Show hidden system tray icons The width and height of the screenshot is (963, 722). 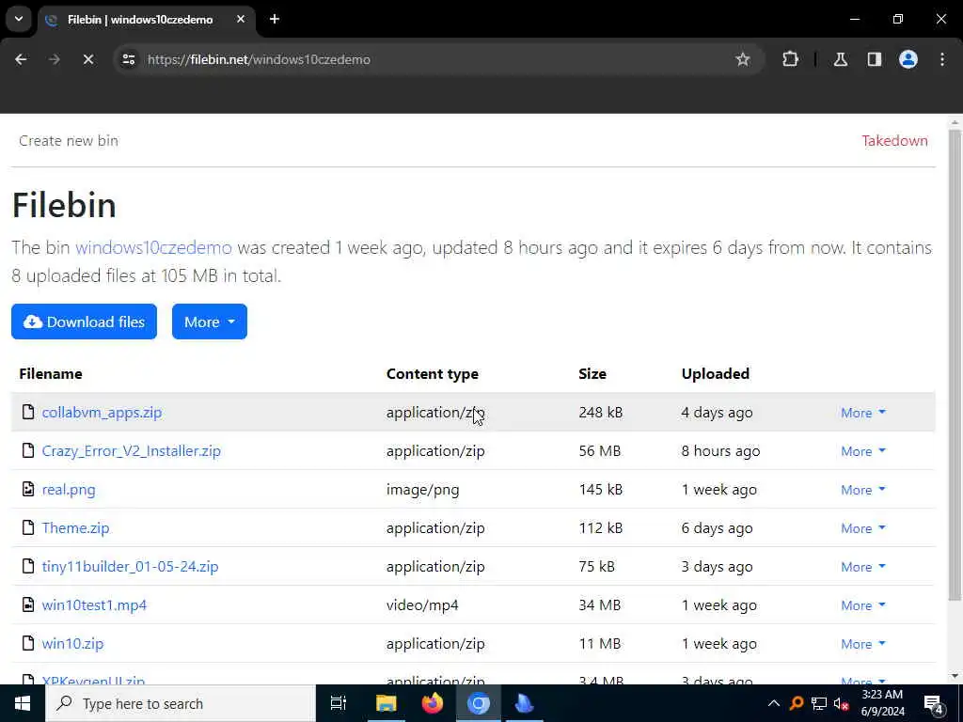click(x=774, y=703)
